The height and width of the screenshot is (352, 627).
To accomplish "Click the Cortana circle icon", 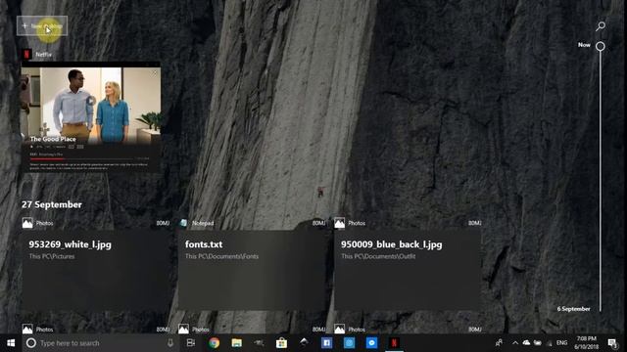I will point(30,343).
